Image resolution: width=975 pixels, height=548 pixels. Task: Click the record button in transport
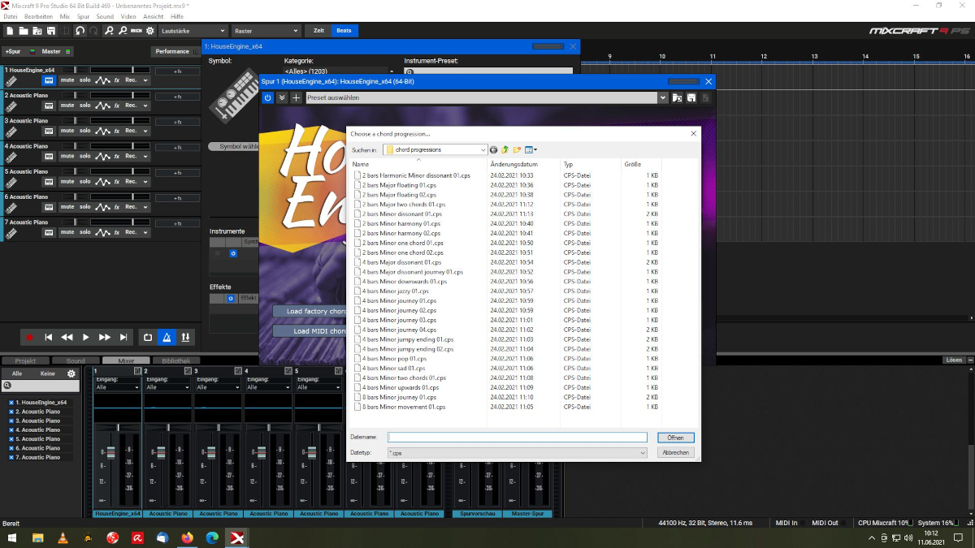coord(30,337)
